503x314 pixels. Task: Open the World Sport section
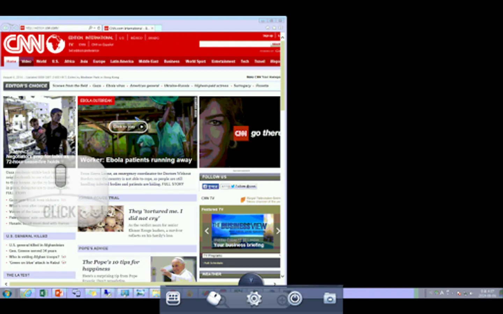pyautogui.click(x=196, y=61)
